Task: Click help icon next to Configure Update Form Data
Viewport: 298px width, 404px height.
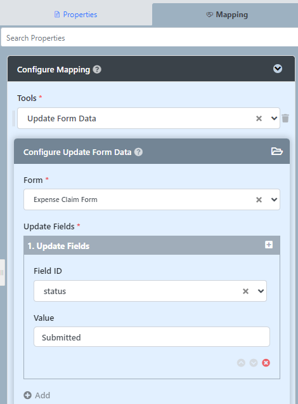Action: point(138,152)
